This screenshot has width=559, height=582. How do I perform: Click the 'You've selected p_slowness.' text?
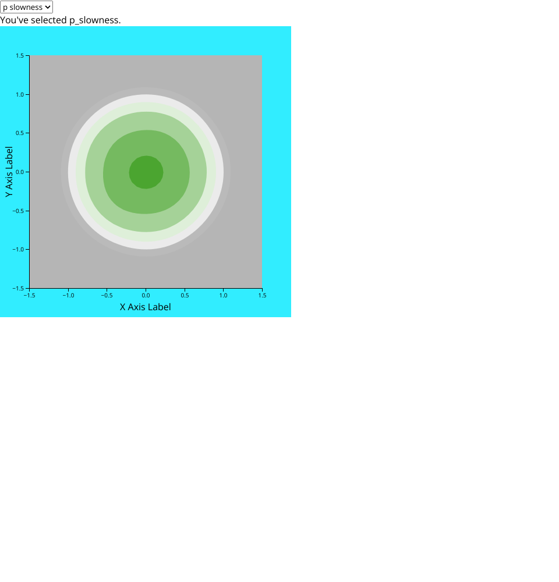[x=61, y=20]
